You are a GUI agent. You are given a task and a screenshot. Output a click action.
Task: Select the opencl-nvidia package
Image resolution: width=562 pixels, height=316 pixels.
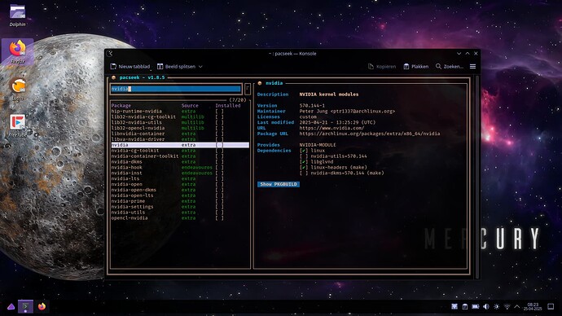tap(180, 217)
